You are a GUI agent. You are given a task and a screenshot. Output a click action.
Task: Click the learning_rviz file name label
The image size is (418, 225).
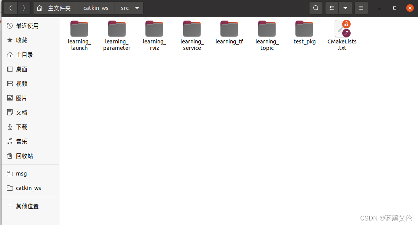point(154,45)
